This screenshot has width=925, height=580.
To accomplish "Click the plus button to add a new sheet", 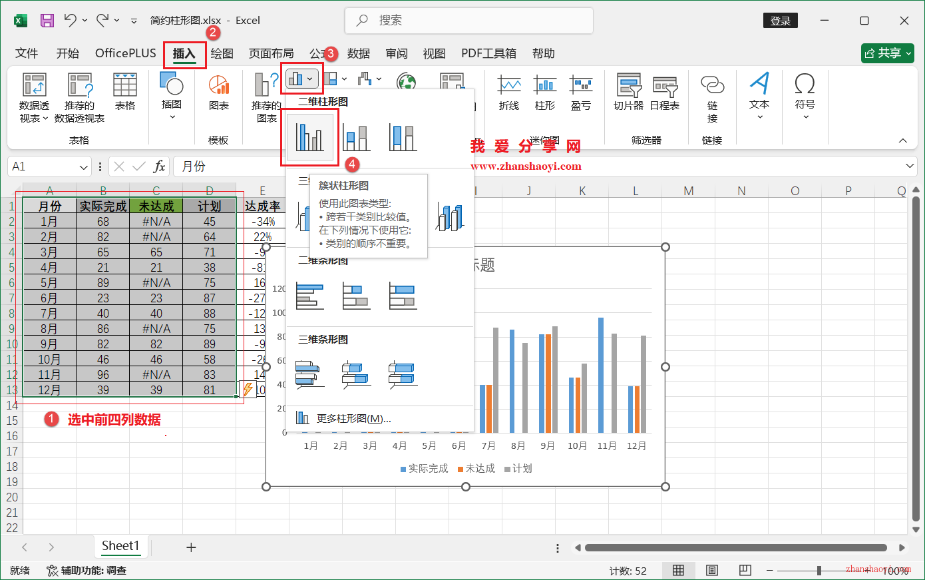I will click(191, 547).
